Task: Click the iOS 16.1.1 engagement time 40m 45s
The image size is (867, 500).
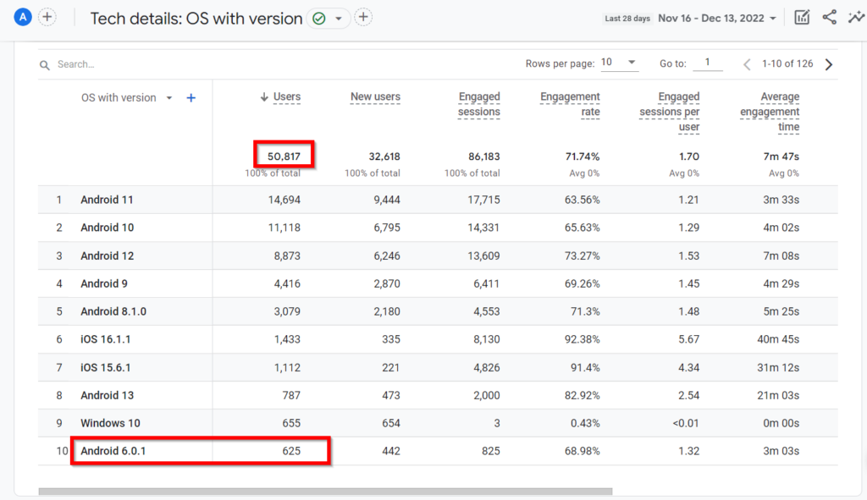Action: coord(778,339)
